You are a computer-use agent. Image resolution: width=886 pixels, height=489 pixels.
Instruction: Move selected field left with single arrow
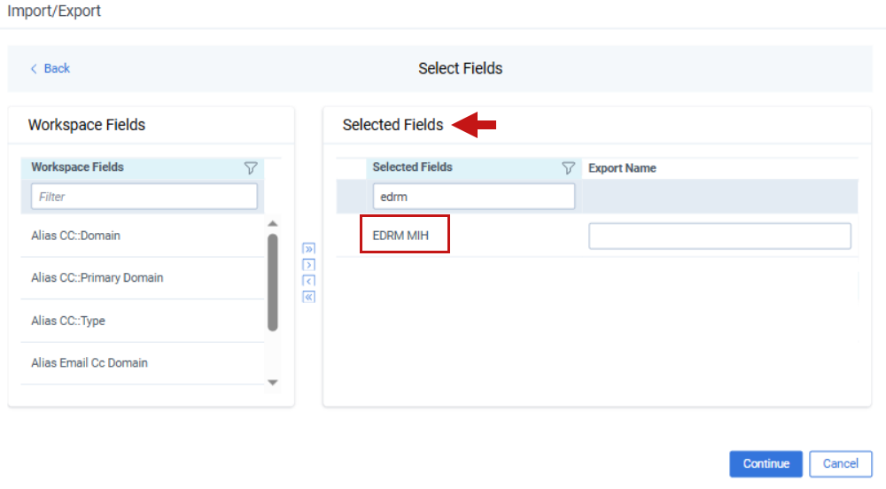tap(308, 281)
